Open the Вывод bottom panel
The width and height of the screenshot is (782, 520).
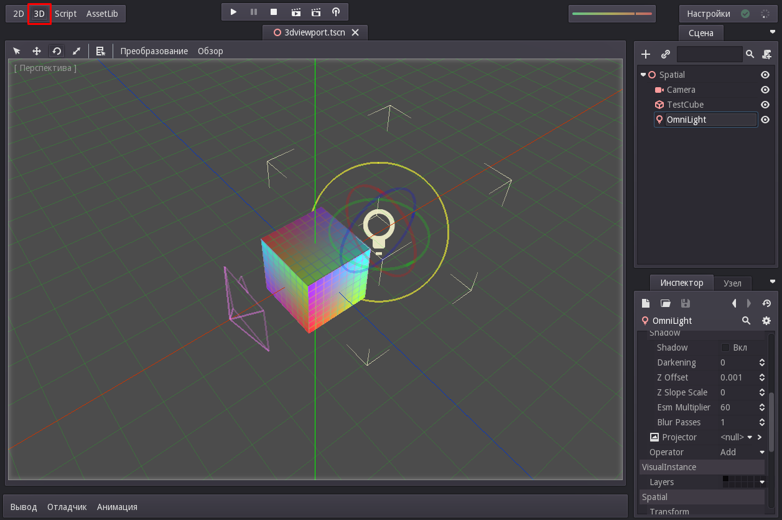(24, 507)
